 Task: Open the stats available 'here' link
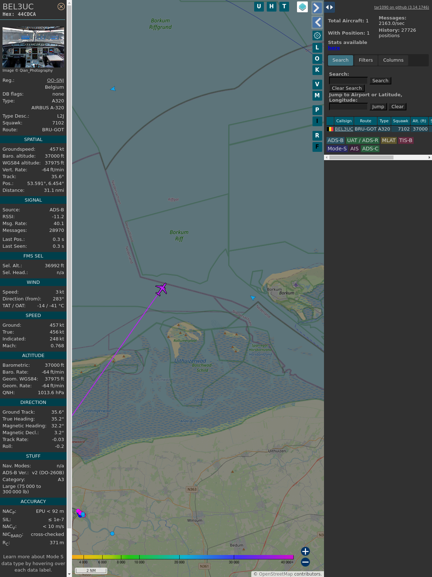334,48
